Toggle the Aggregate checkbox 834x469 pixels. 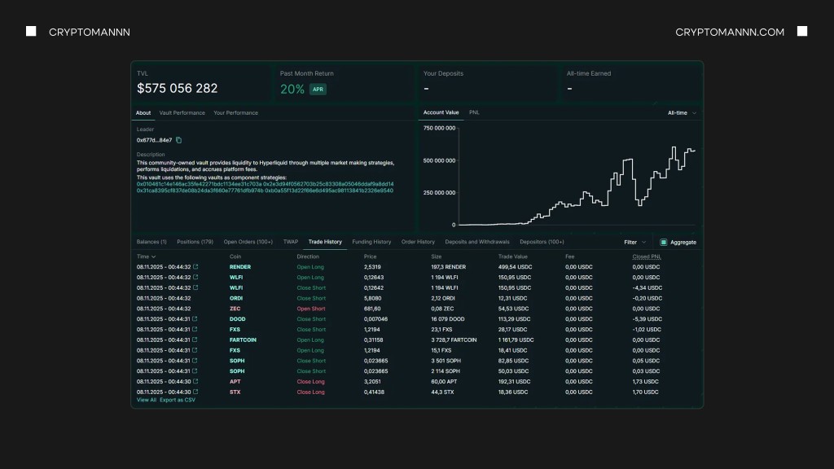(x=663, y=242)
